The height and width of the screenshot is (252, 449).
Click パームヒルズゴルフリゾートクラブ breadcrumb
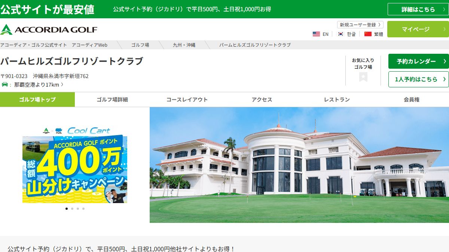point(255,45)
